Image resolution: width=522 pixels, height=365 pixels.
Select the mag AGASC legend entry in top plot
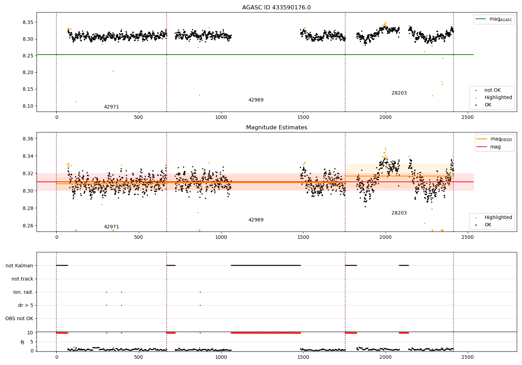[494, 19]
